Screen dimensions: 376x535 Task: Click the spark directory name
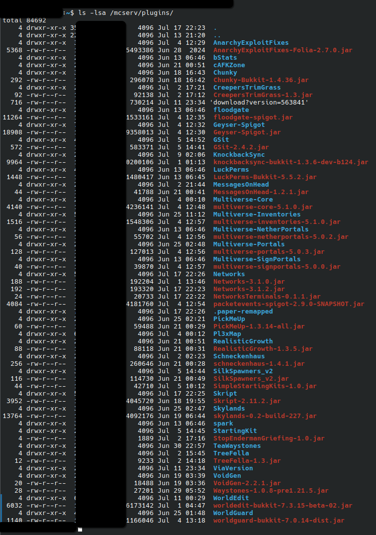coord(223,424)
